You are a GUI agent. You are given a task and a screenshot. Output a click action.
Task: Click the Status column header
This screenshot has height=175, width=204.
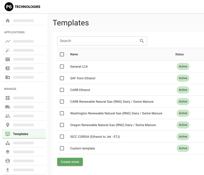[179, 54]
